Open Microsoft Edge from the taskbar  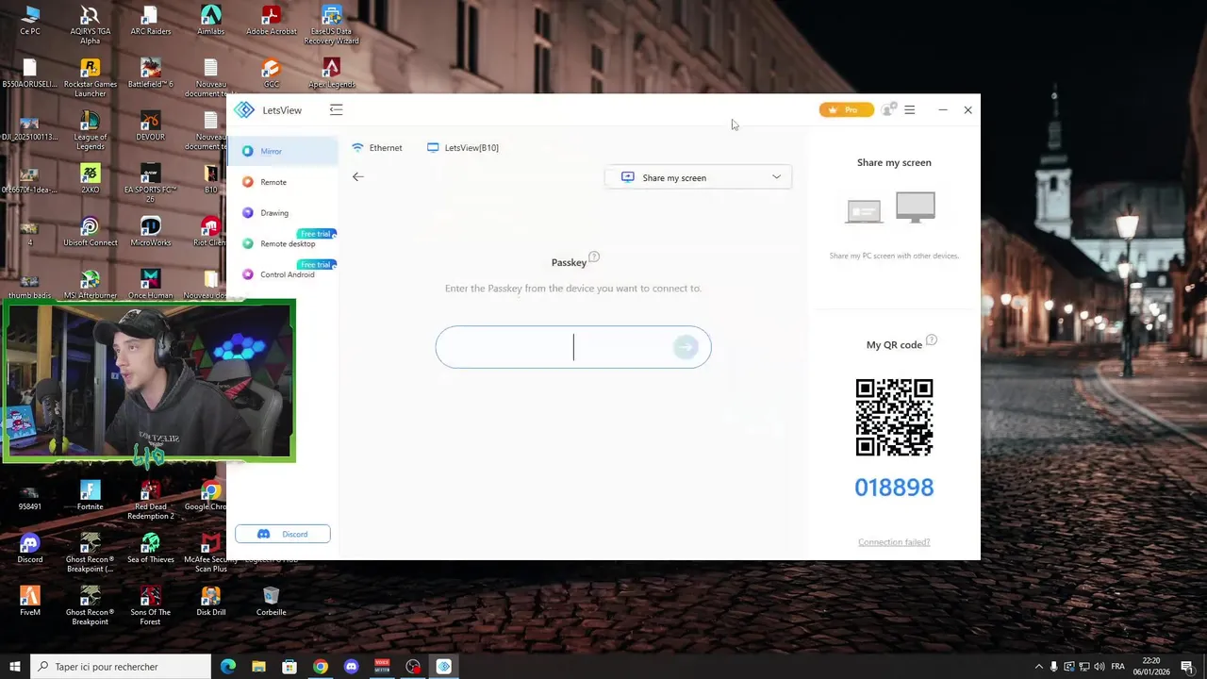click(228, 667)
